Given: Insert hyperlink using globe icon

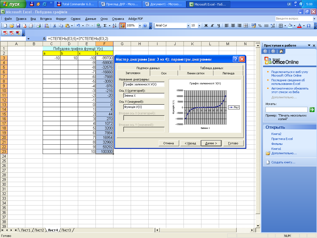Looking at the screenshot, I should [99, 26].
